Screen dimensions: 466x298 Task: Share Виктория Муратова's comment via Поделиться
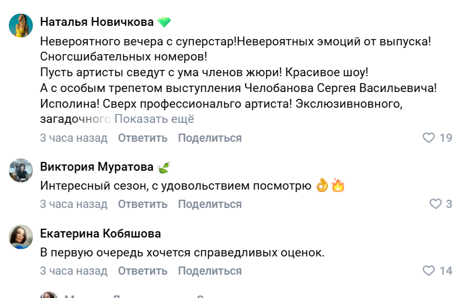pos(210,204)
